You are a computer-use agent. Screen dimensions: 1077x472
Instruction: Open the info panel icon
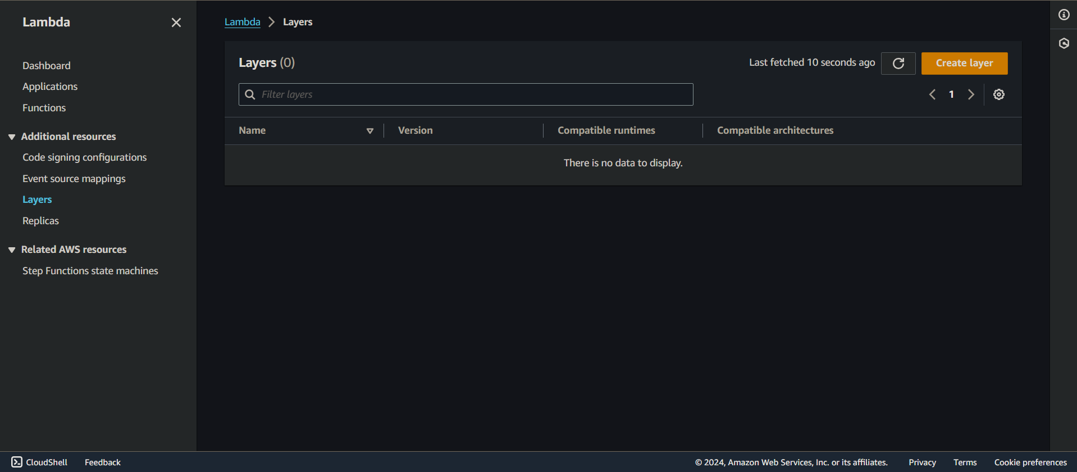[1064, 15]
